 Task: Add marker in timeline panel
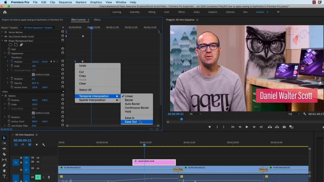tap(36, 145)
